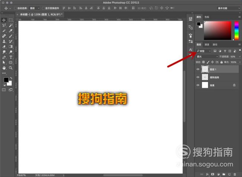Viewport: 242px width, 177px height.
Task: Switch to the 通道 channels tab
Action: click(x=207, y=45)
